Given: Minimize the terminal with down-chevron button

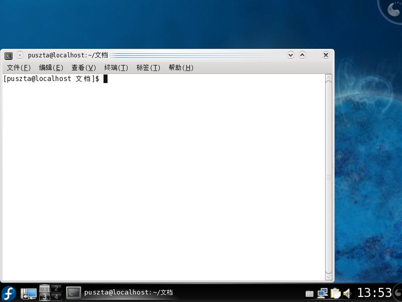Looking at the screenshot, I should point(290,55).
